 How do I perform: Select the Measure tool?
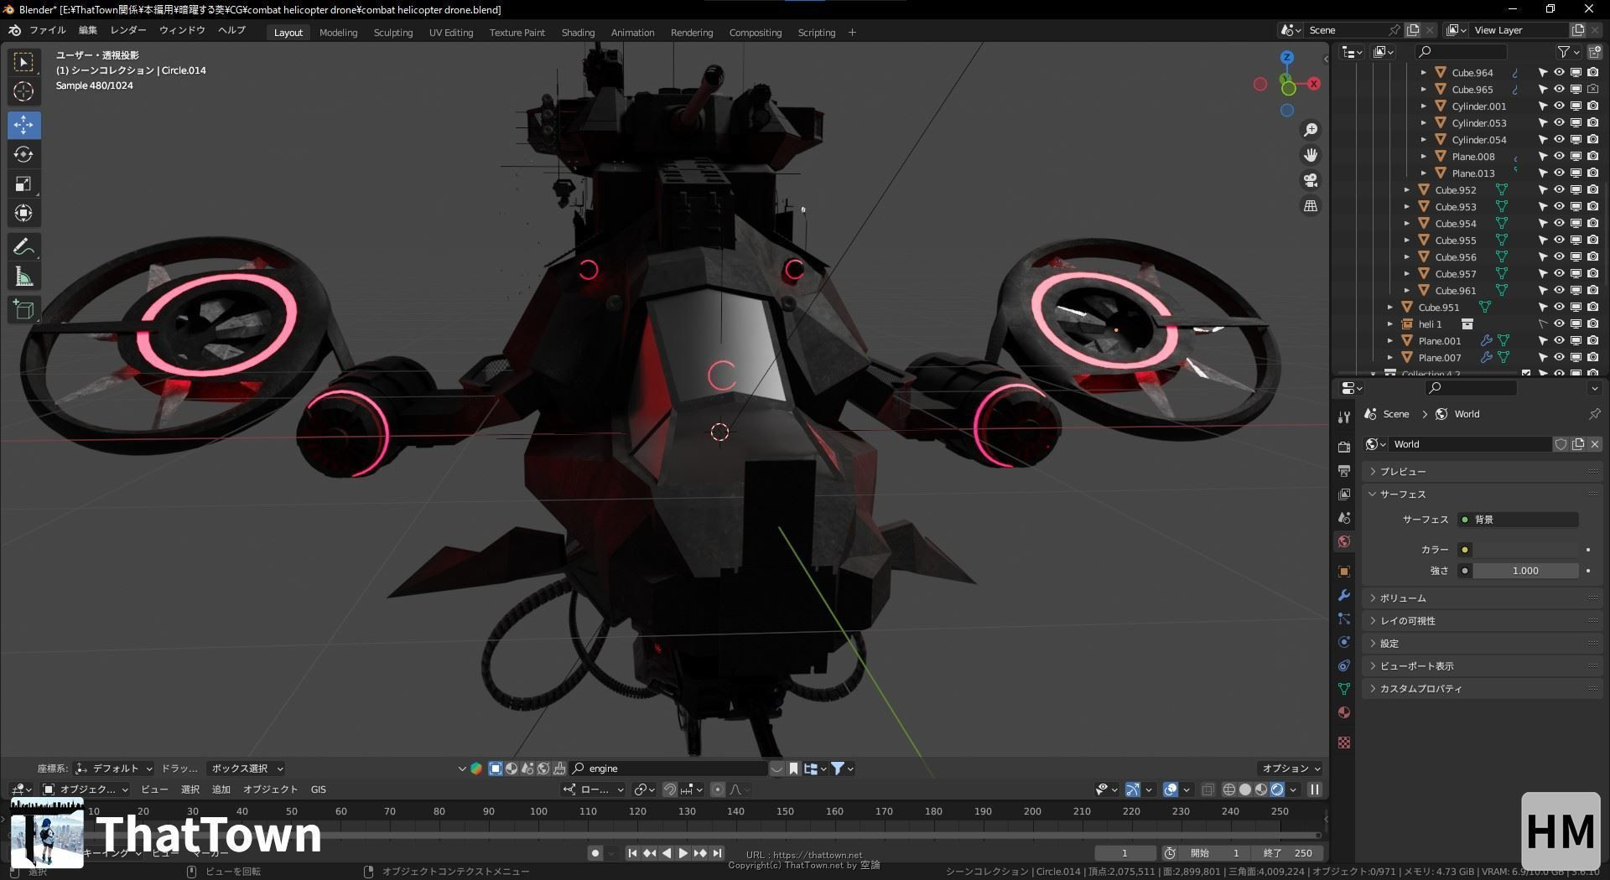coord(23,277)
